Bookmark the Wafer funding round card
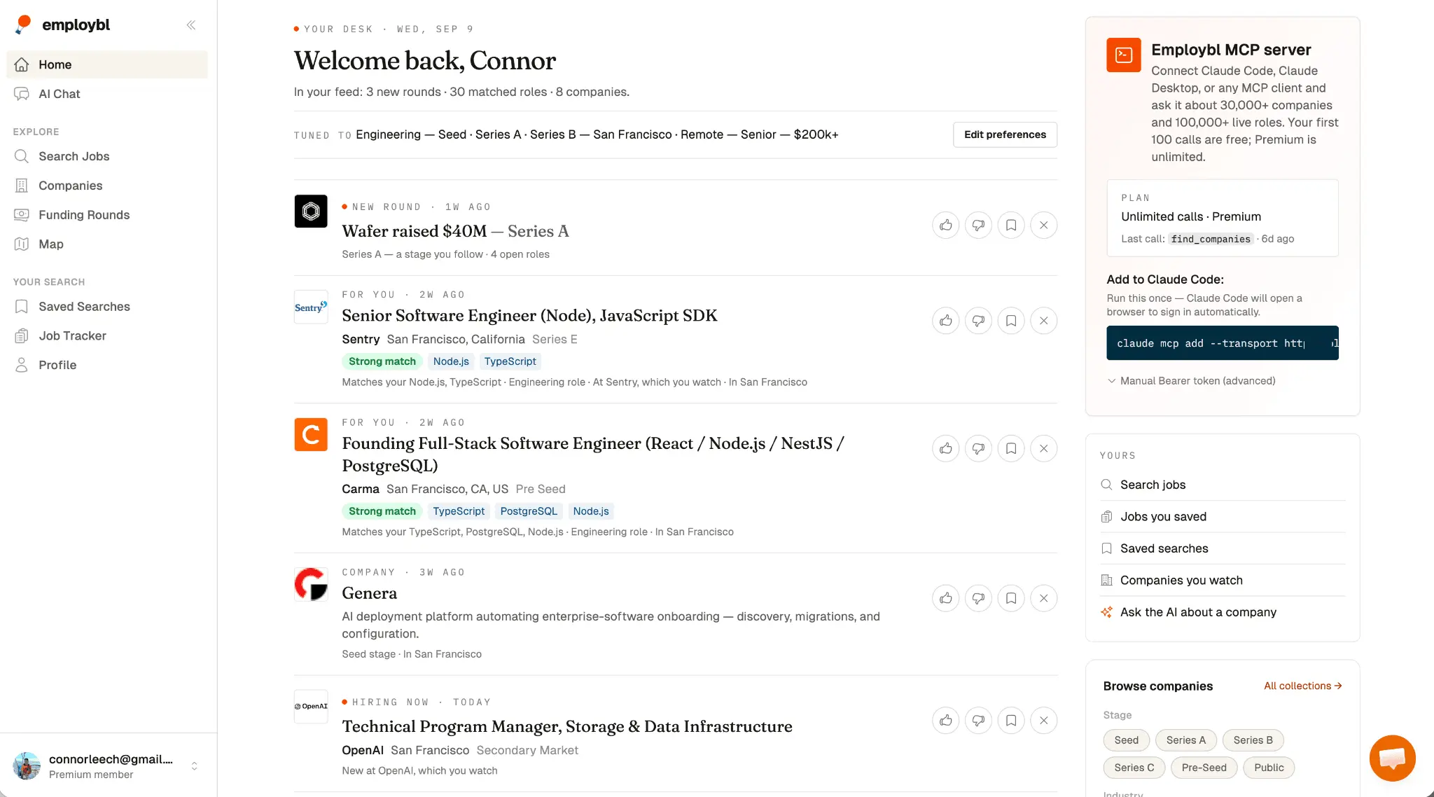The height and width of the screenshot is (797, 1434). coord(1011,226)
